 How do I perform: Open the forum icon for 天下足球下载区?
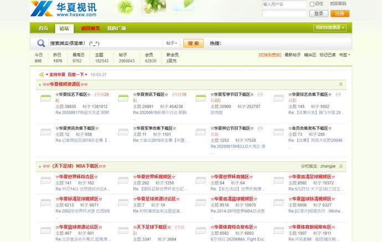coord(123,230)
